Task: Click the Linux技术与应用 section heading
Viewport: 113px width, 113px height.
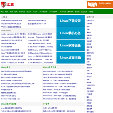Action: (x=8, y=104)
